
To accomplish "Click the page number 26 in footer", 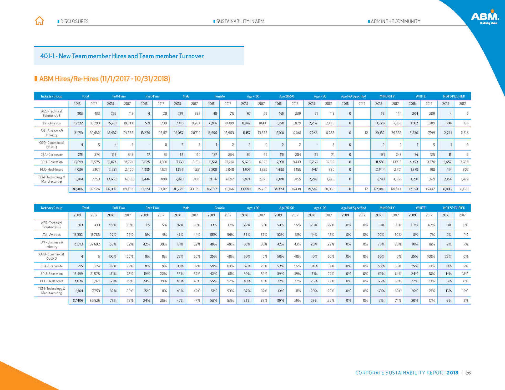I will point(468,373).
